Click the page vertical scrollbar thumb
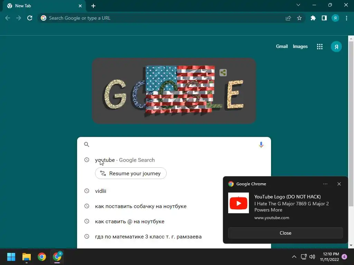Image resolution: width=354 pixels, height=265 pixels. [351, 124]
